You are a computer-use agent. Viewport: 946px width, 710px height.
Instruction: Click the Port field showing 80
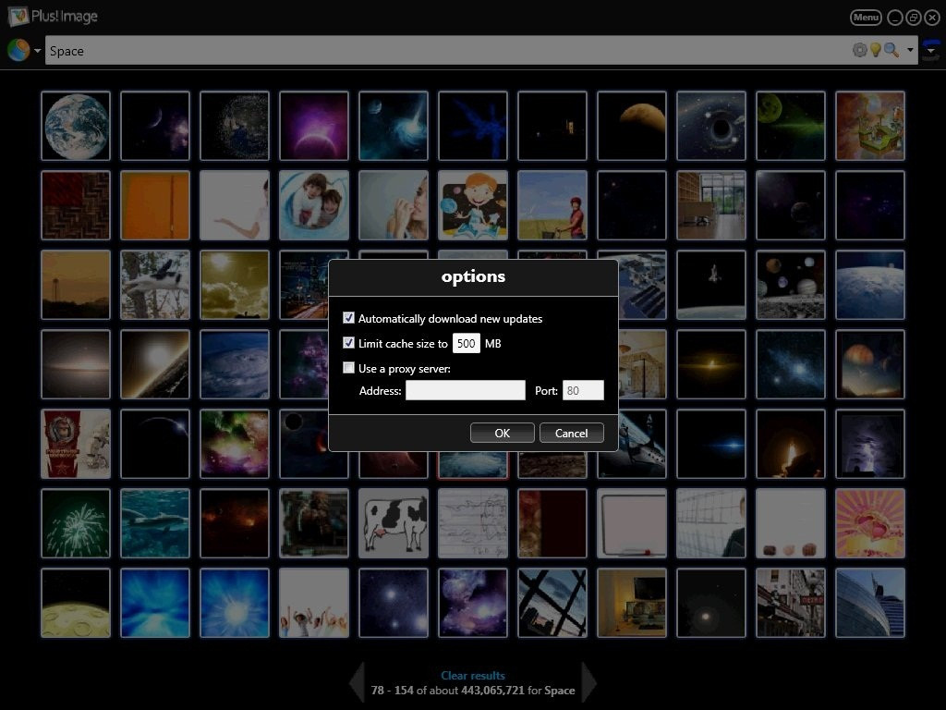point(583,390)
